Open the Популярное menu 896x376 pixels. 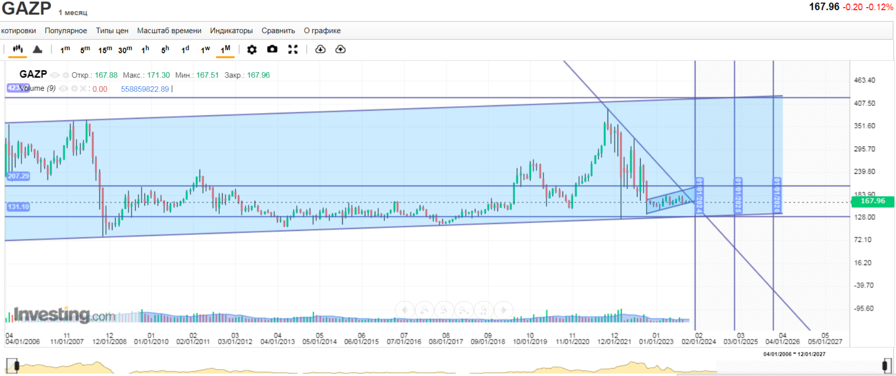click(x=66, y=31)
